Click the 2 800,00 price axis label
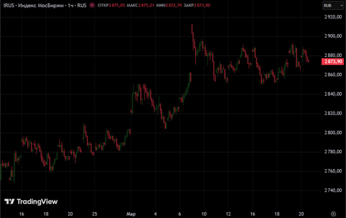 coord(333,133)
